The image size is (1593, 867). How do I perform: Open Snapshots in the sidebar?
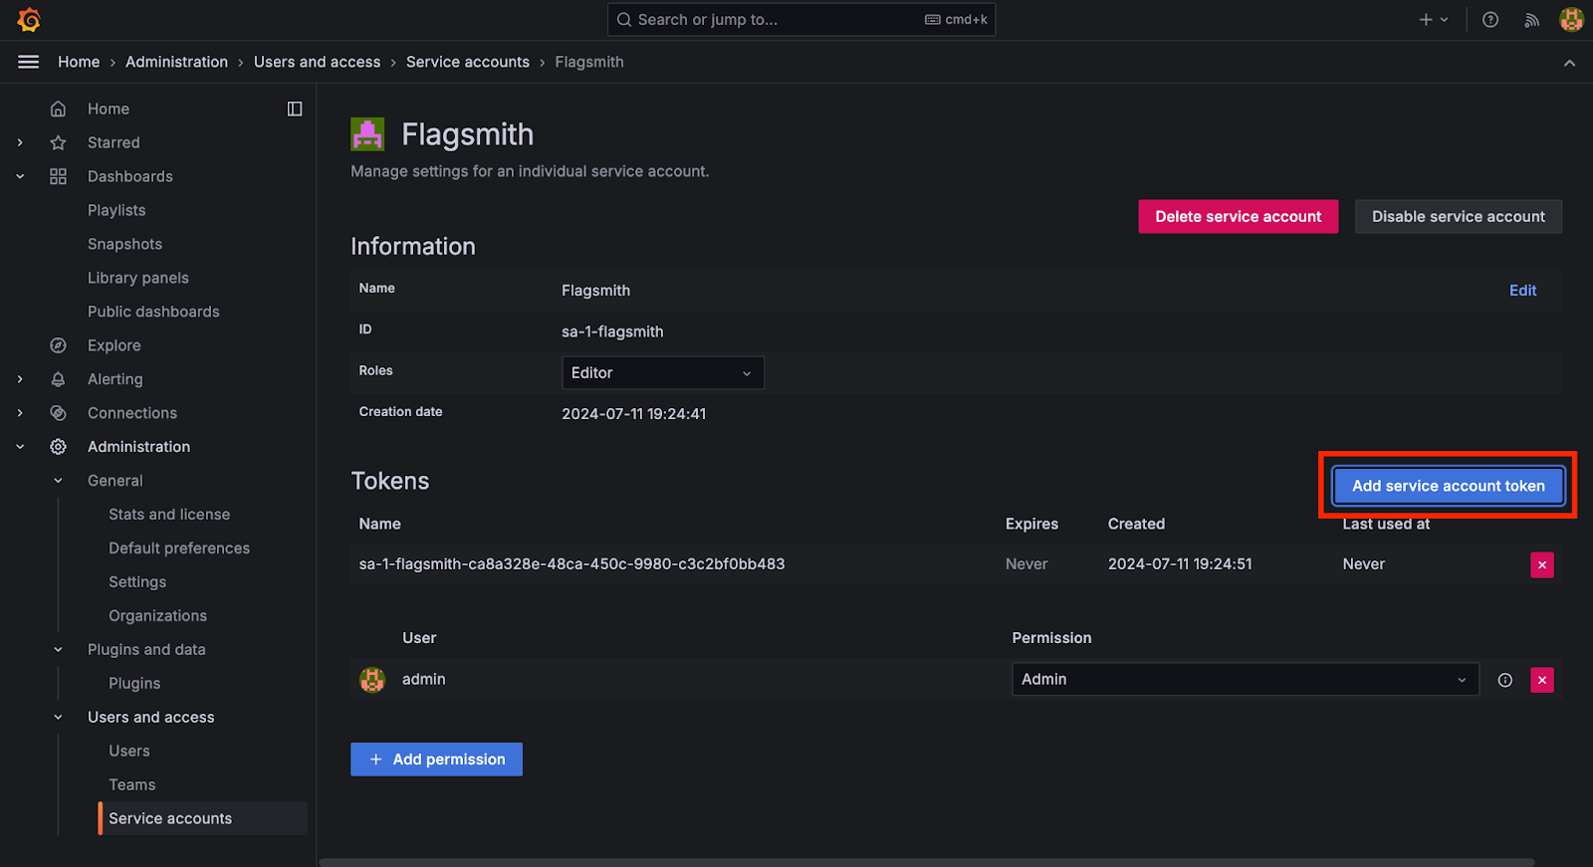(124, 244)
